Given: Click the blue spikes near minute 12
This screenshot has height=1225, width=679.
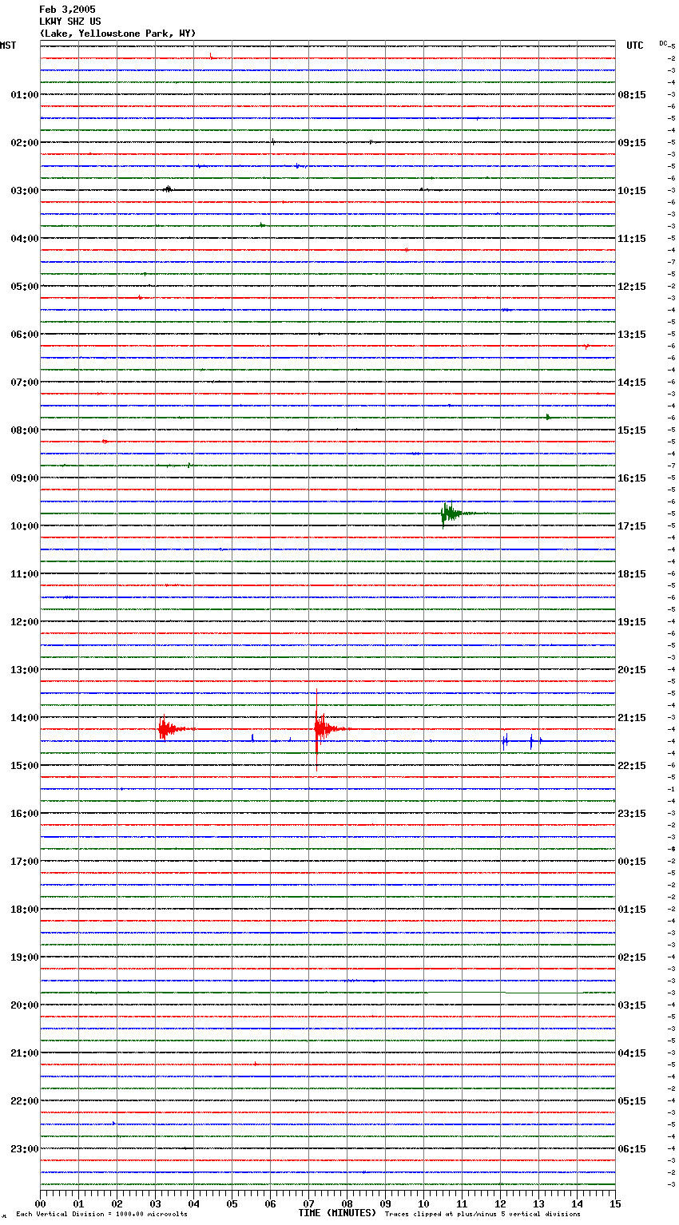Looking at the screenshot, I should (x=505, y=741).
